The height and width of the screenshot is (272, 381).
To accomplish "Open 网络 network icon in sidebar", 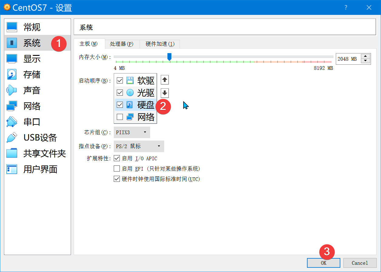I will (12, 106).
